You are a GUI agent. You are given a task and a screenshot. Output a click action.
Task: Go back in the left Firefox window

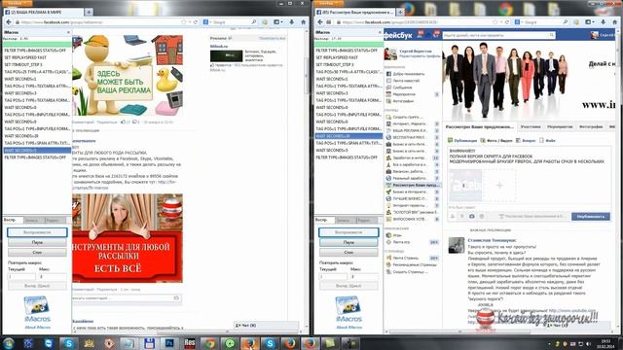pos(9,22)
